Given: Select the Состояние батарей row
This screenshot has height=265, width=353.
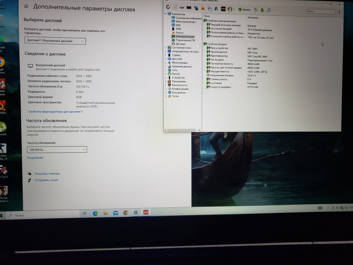Looking at the screenshot, I should 240,29.
